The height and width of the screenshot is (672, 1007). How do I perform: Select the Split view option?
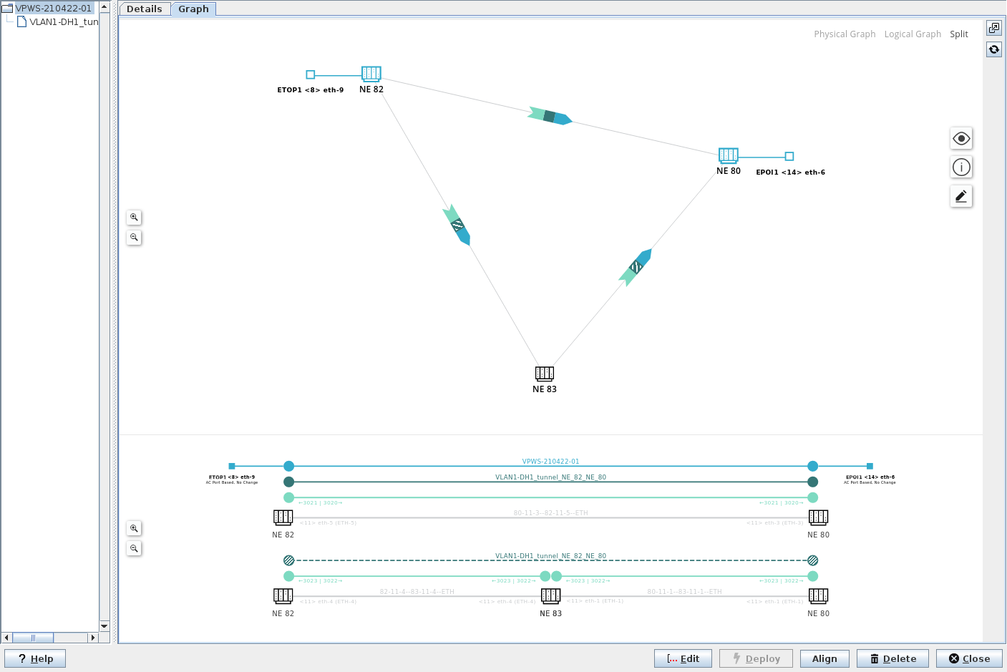[959, 34]
